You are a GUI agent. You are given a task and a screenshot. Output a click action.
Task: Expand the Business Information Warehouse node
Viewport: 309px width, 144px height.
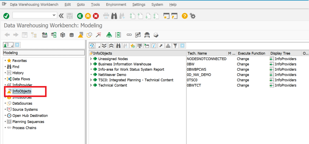(91, 64)
